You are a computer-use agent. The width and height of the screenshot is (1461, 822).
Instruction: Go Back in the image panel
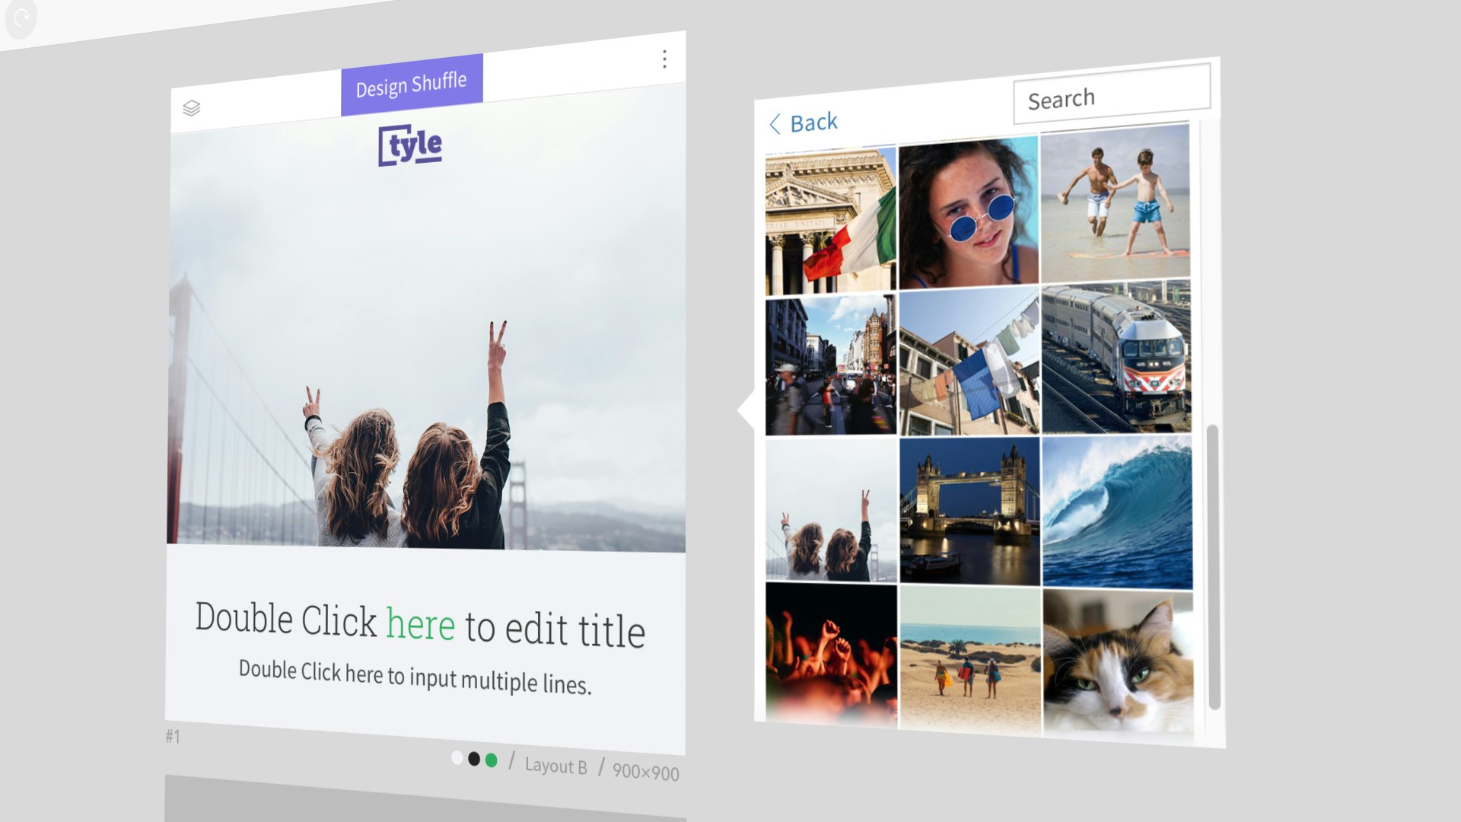click(x=813, y=123)
